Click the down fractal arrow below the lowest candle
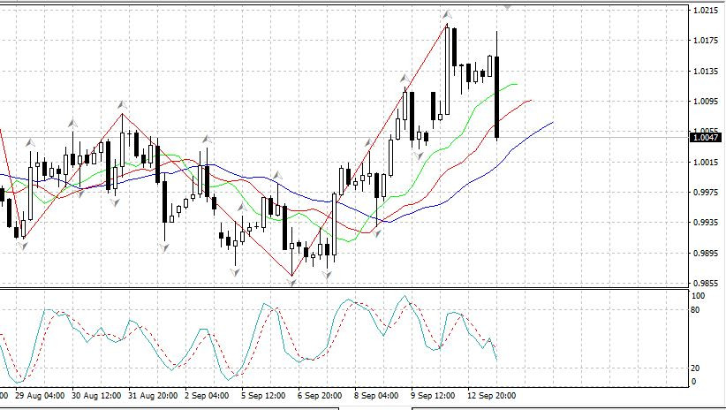 tap(292, 283)
